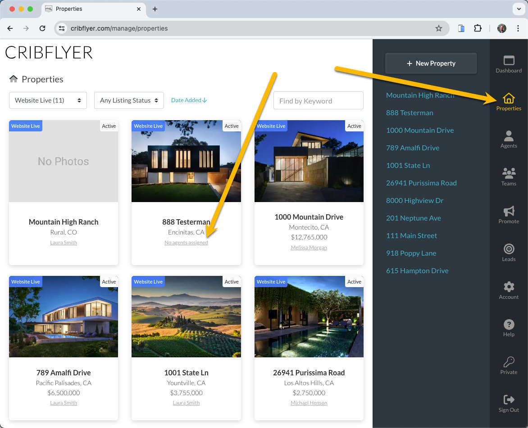Focus the Find by Keyword field
The width and height of the screenshot is (528, 428).
318,101
